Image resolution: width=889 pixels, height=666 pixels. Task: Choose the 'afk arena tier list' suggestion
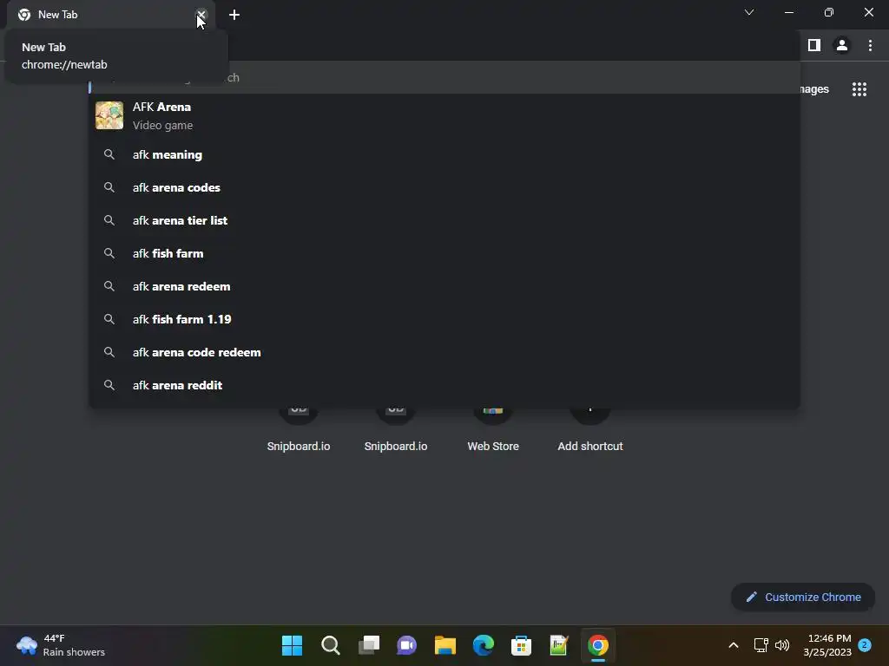tap(444, 220)
